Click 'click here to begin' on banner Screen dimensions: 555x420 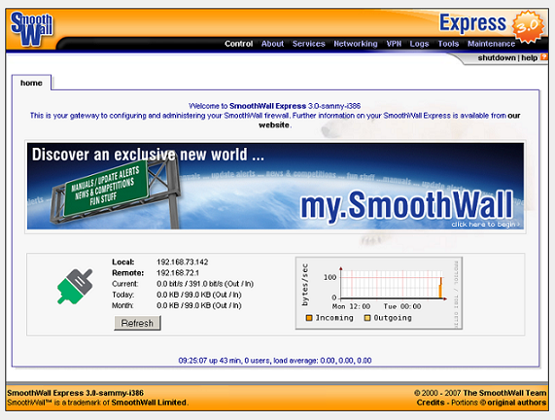pos(485,225)
